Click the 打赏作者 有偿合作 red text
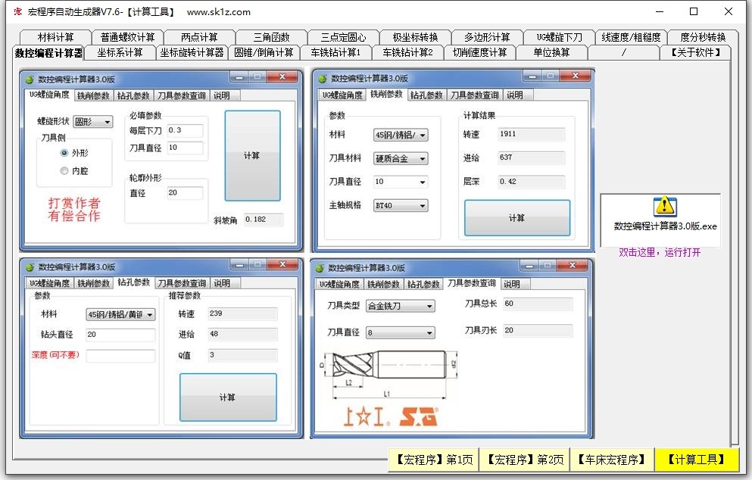This screenshot has width=752, height=480. (x=74, y=210)
